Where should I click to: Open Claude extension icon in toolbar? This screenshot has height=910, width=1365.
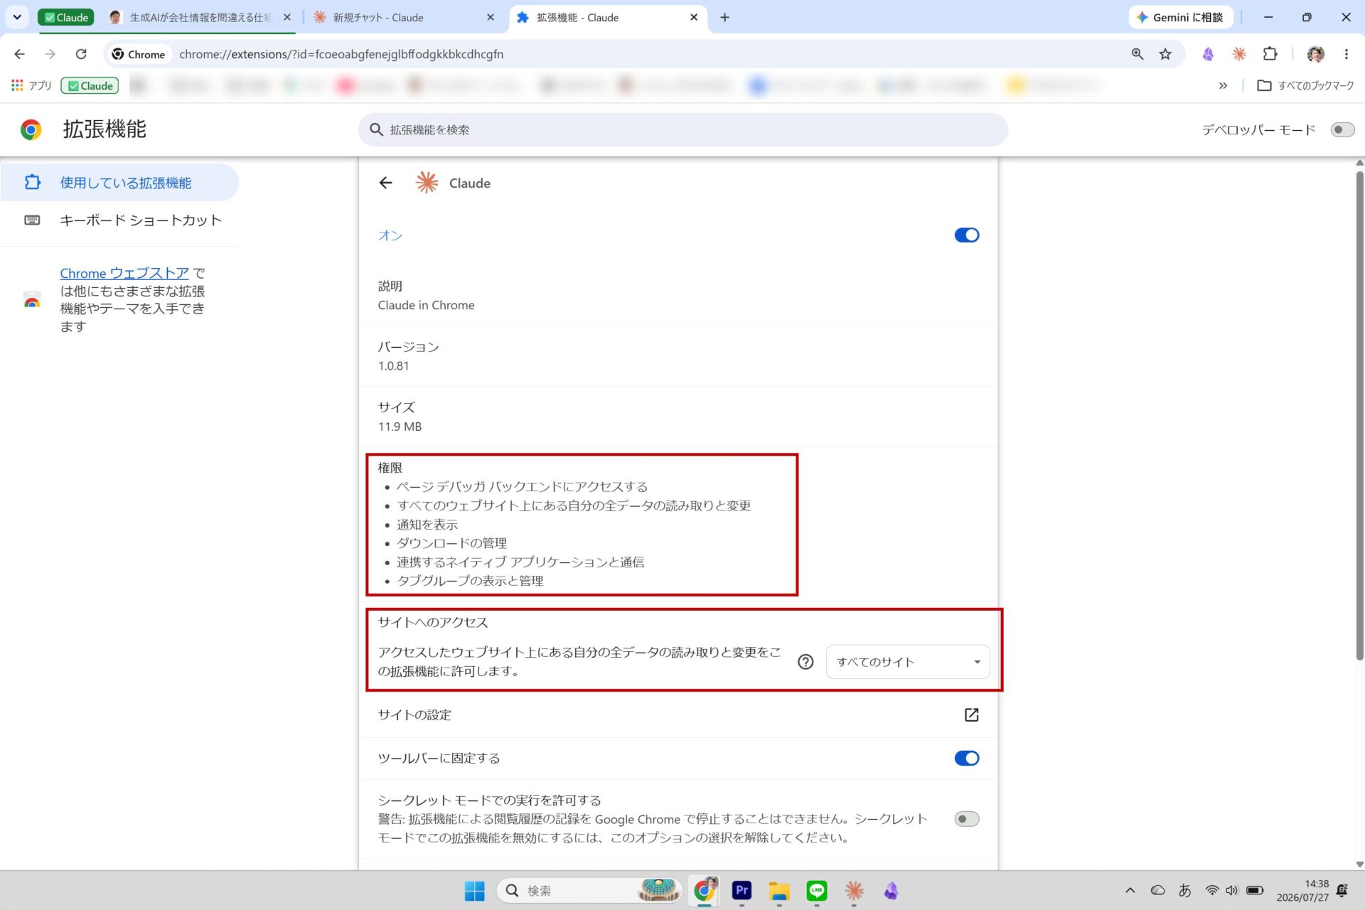click(x=1239, y=54)
